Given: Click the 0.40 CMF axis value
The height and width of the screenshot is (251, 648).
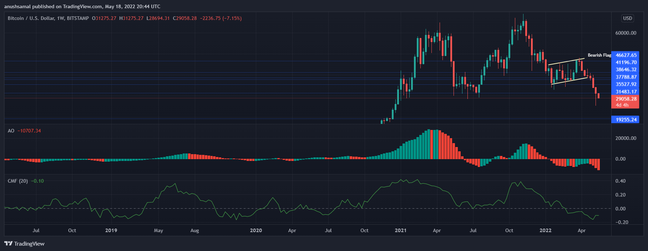Looking at the screenshot, I should 620,181.
